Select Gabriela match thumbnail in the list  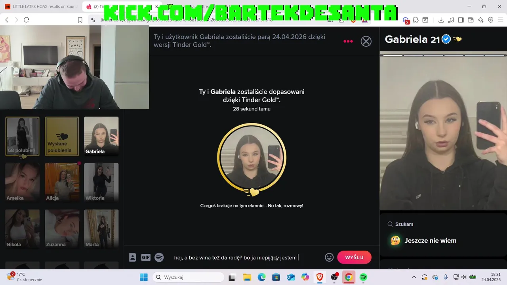point(101,136)
